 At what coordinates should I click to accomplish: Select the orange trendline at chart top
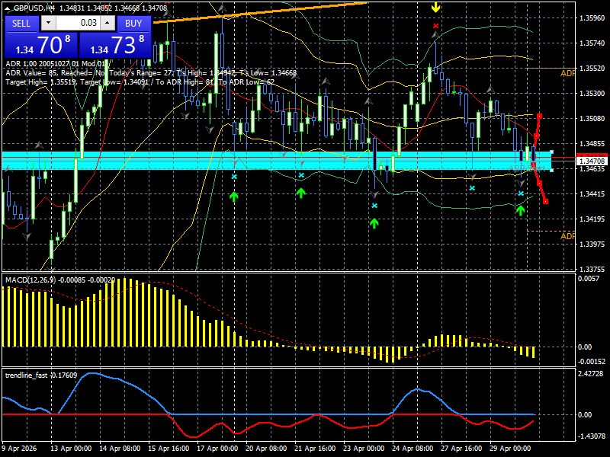tap(261, 13)
